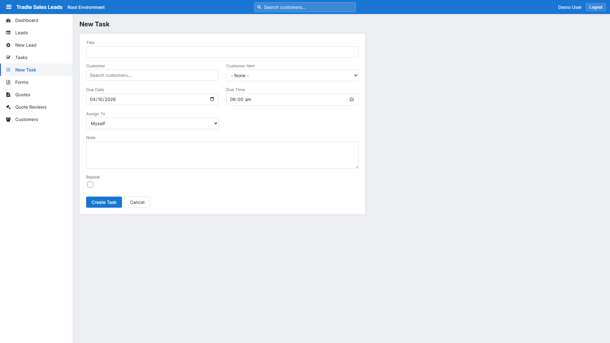Go to the Leads page

(x=36, y=33)
